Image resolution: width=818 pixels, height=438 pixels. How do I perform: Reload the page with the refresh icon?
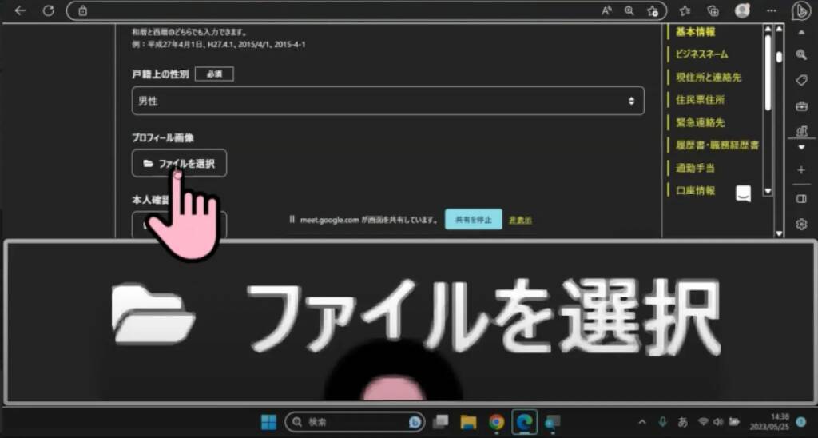point(49,10)
